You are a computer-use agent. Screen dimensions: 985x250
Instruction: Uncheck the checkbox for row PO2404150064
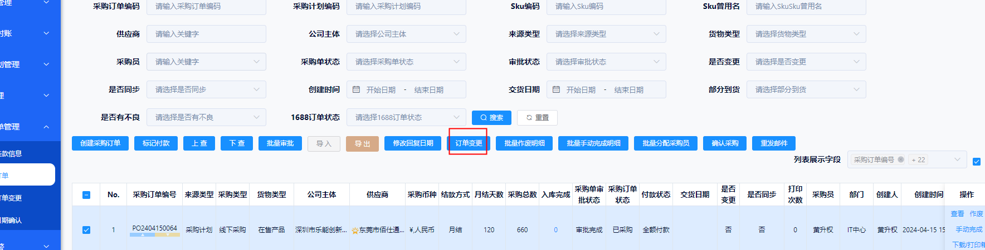[86, 230]
